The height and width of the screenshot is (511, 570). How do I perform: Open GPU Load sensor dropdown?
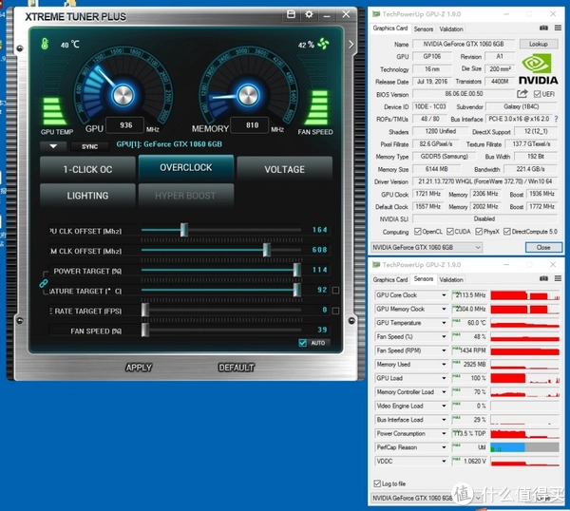(x=444, y=378)
